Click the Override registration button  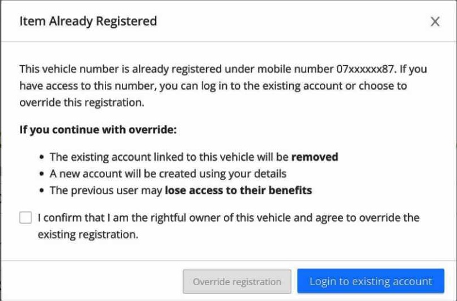(x=237, y=281)
